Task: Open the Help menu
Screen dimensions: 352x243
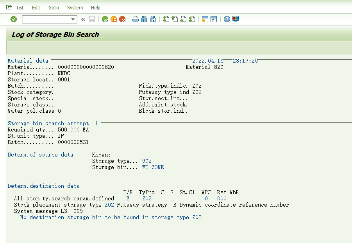Action: [x=96, y=8]
